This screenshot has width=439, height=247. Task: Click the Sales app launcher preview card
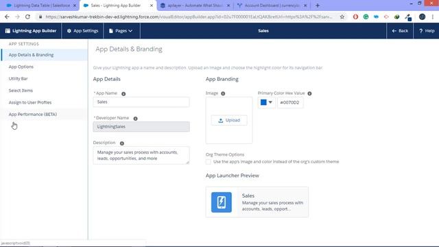[257, 202]
